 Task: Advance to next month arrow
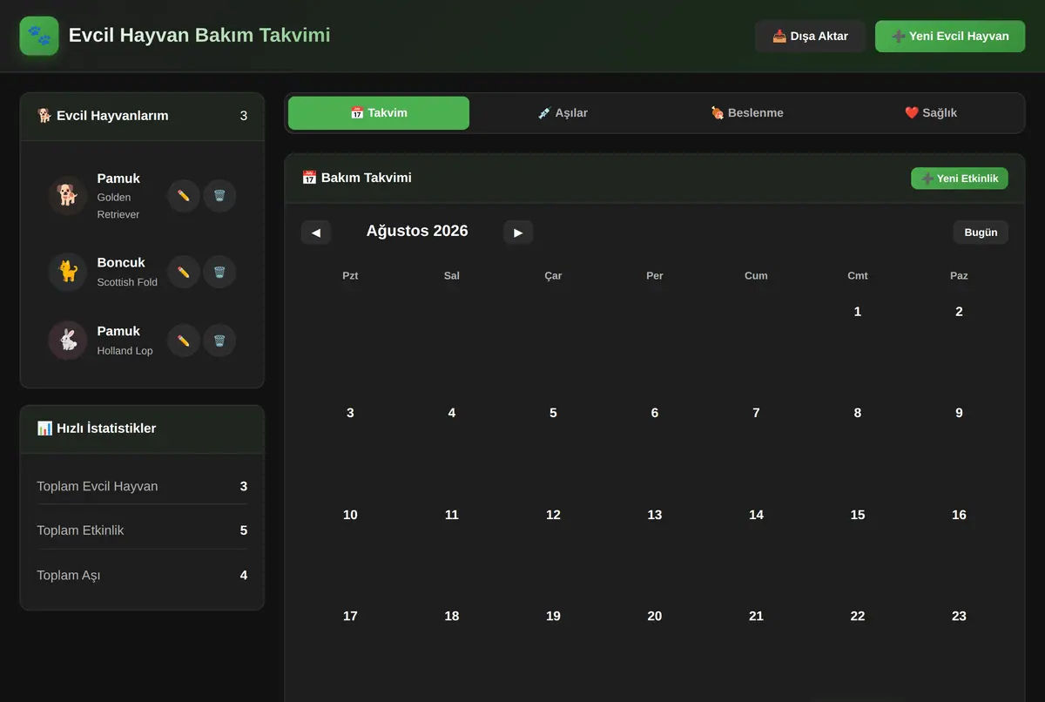pyautogui.click(x=518, y=233)
